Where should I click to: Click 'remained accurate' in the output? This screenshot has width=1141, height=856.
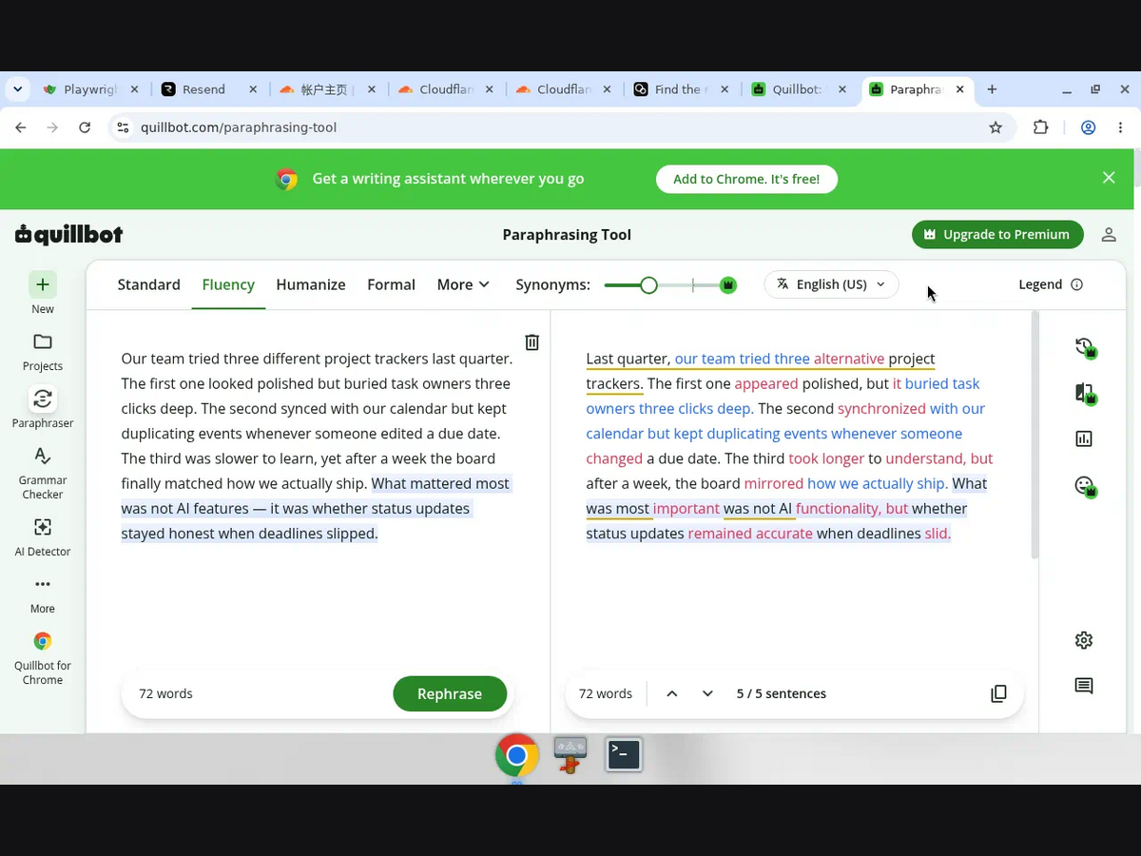pyautogui.click(x=750, y=534)
